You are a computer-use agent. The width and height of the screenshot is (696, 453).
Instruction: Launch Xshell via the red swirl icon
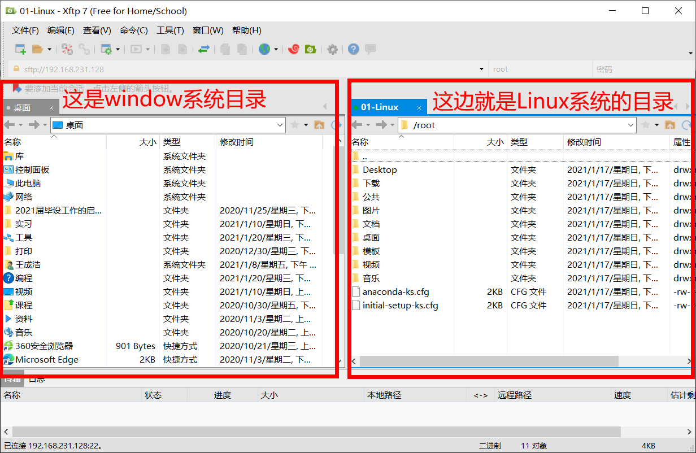(293, 49)
